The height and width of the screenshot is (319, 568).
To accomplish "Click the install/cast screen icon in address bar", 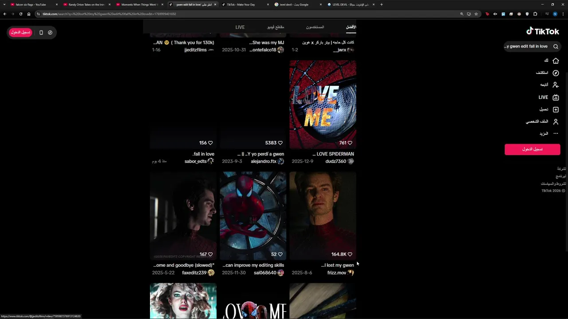I will [x=469, y=14].
